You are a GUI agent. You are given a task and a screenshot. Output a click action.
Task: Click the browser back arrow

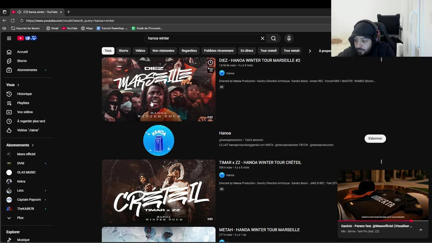pyautogui.click(x=4, y=21)
